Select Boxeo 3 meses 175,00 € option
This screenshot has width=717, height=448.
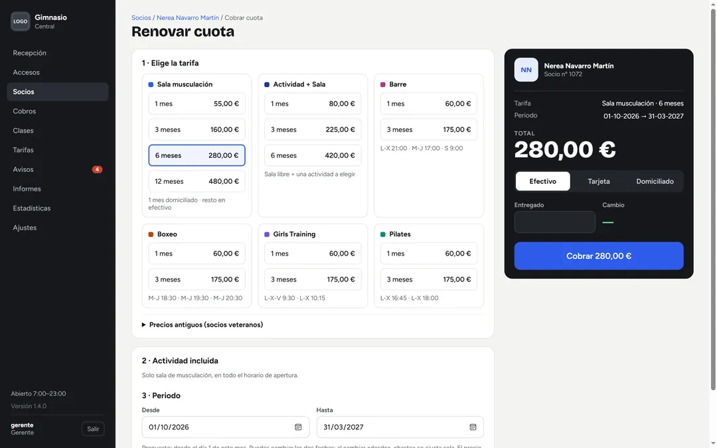pyautogui.click(x=197, y=279)
